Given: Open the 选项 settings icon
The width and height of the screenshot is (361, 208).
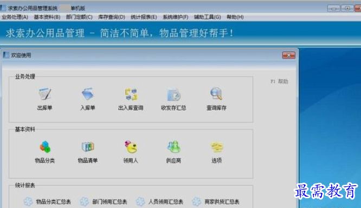Looking at the screenshot, I should click(216, 147).
